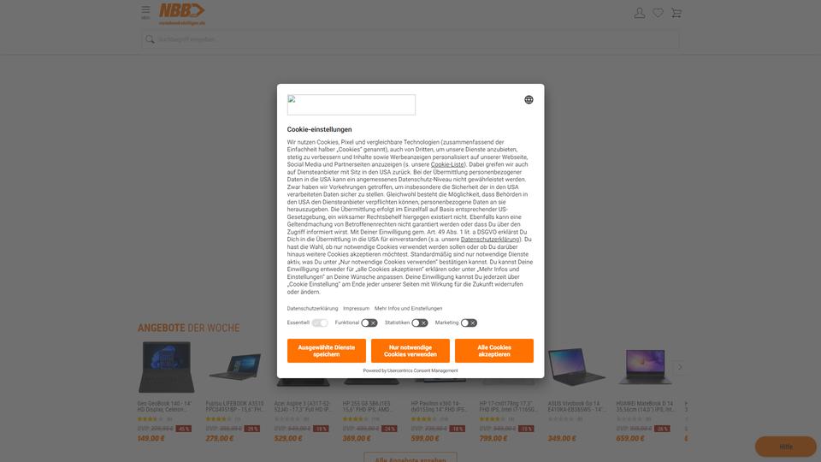821x462 pixels.
Task: Click Nur notwendige Cookies verwenden button
Action: (x=410, y=351)
